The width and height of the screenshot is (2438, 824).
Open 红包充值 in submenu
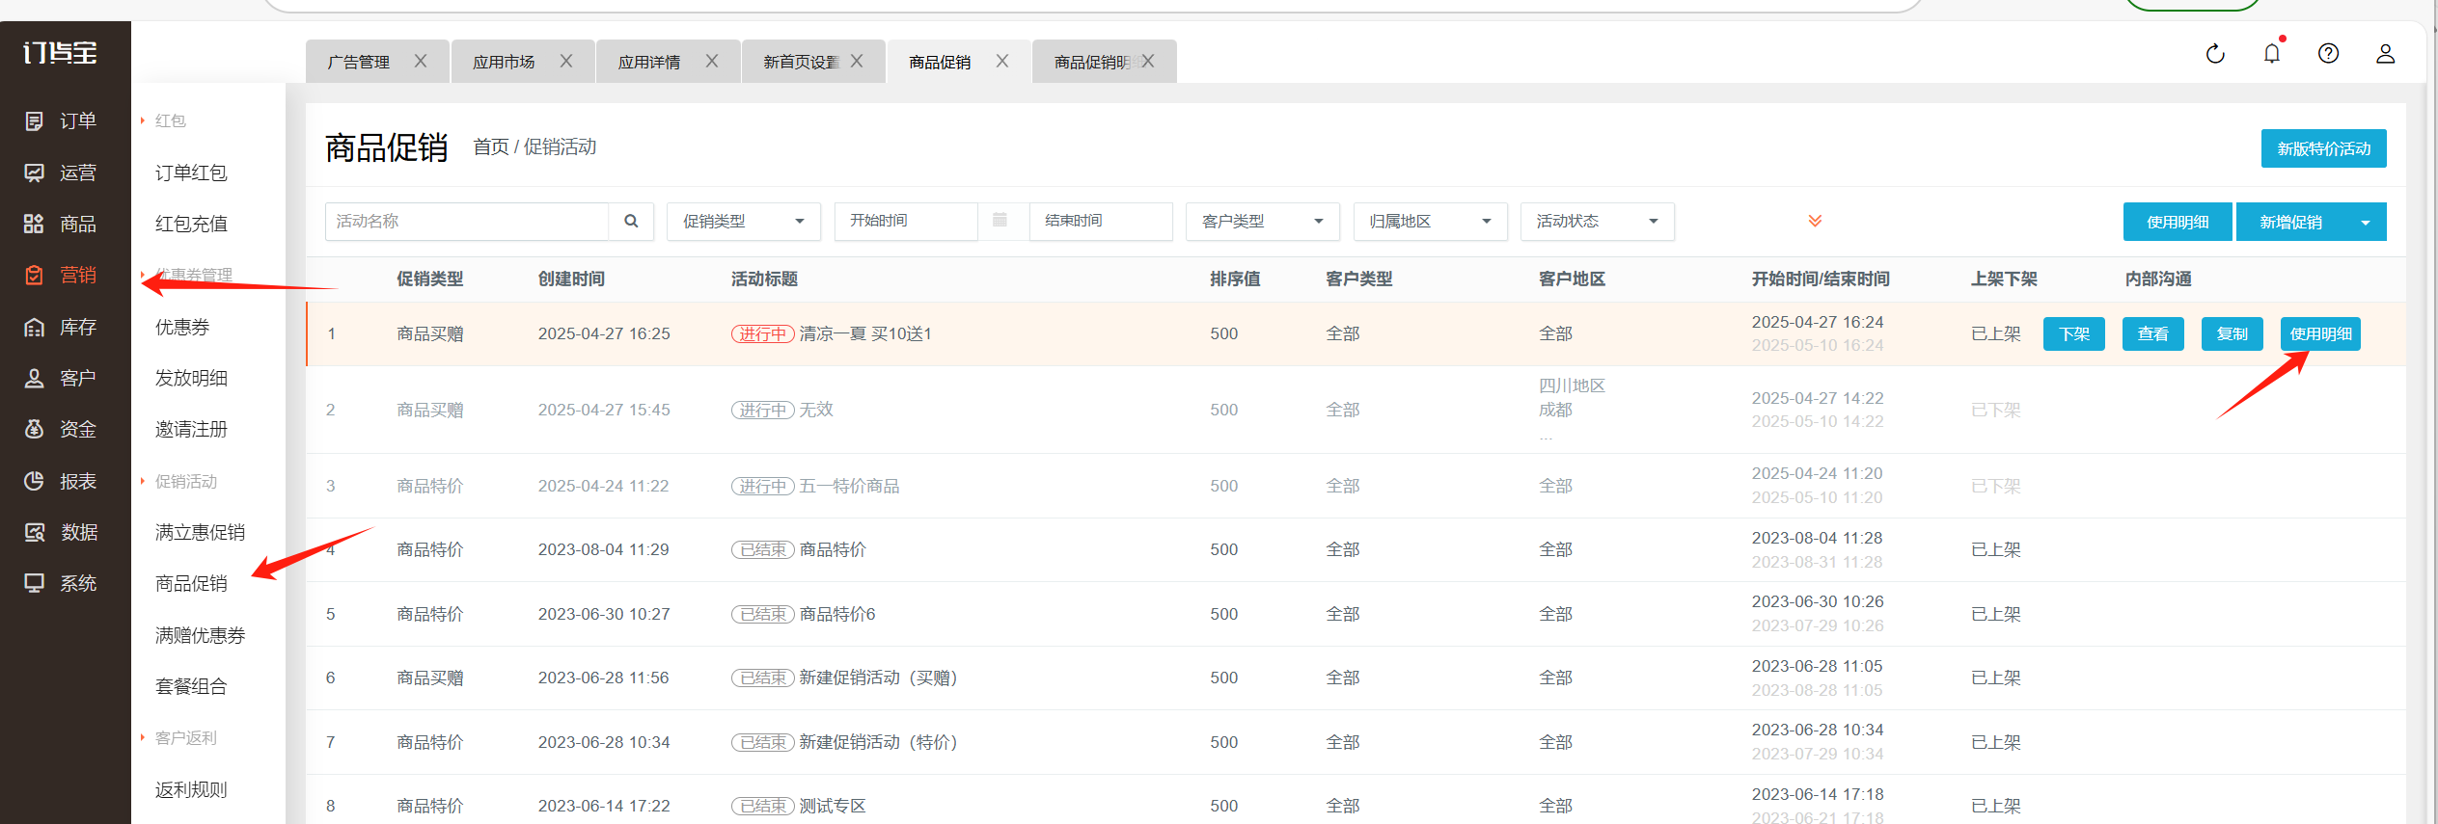[x=191, y=224]
